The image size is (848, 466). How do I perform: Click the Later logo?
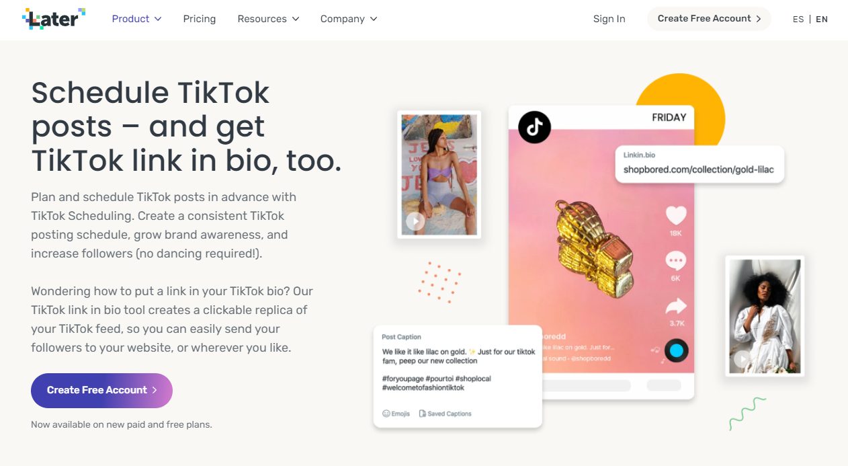click(x=54, y=19)
